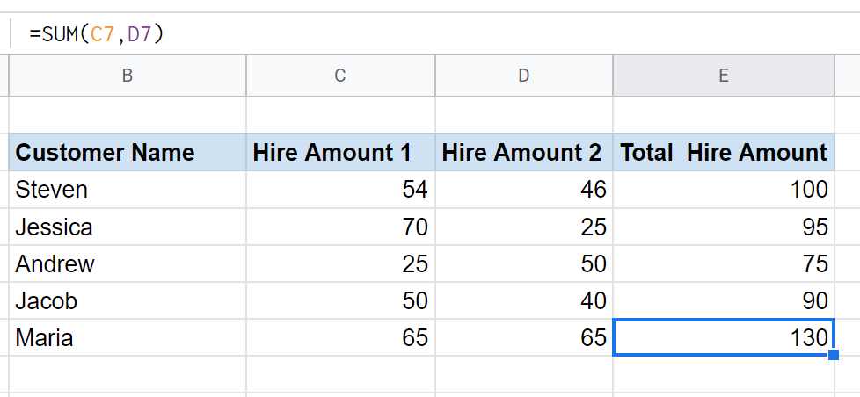Click the cell containing Jacob
Image resolution: width=860 pixels, height=397 pixels.
click(128, 300)
